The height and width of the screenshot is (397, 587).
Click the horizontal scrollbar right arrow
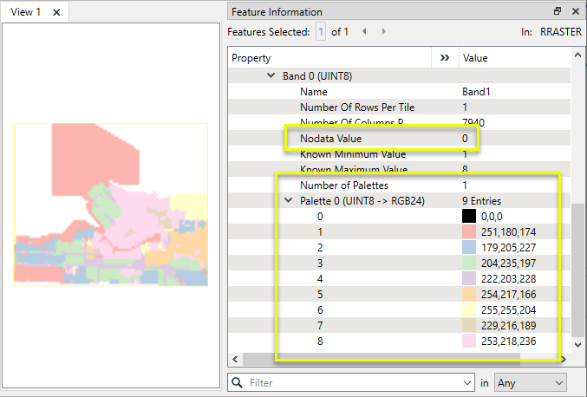tap(564, 358)
